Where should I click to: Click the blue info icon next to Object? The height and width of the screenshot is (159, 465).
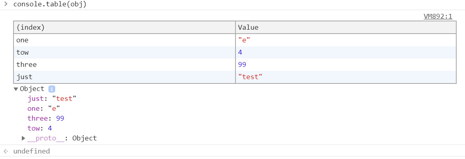click(x=51, y=89)
